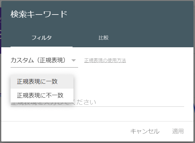Pick the doesn't-match entry 正規表現に不一致
The image size is (195, 143).
pos(42,95)
